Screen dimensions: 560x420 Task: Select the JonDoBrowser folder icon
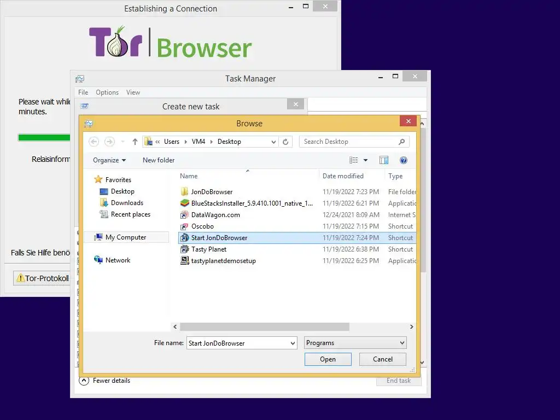184,191
